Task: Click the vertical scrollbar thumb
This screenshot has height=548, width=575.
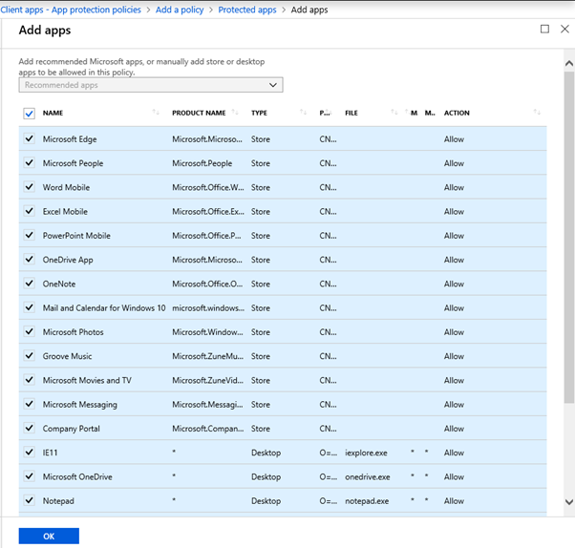Action: coord(568,238)
